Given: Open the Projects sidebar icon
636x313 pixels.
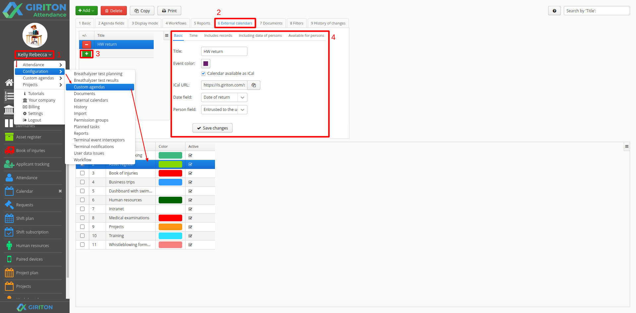Looking at the screenshot, I should [9, 286].
